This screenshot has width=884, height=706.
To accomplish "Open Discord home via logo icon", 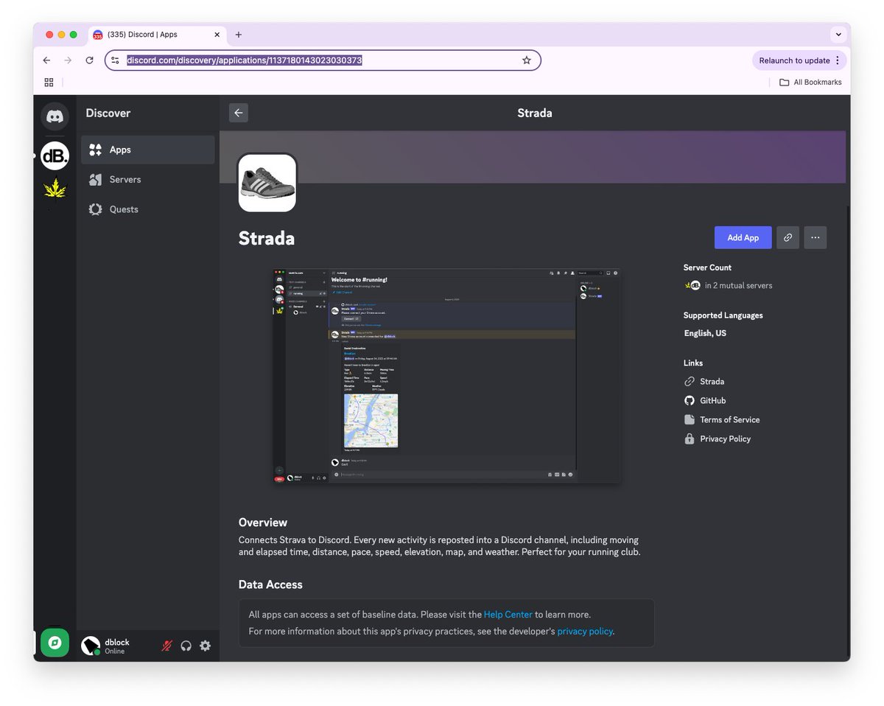I will click(55, 116).
